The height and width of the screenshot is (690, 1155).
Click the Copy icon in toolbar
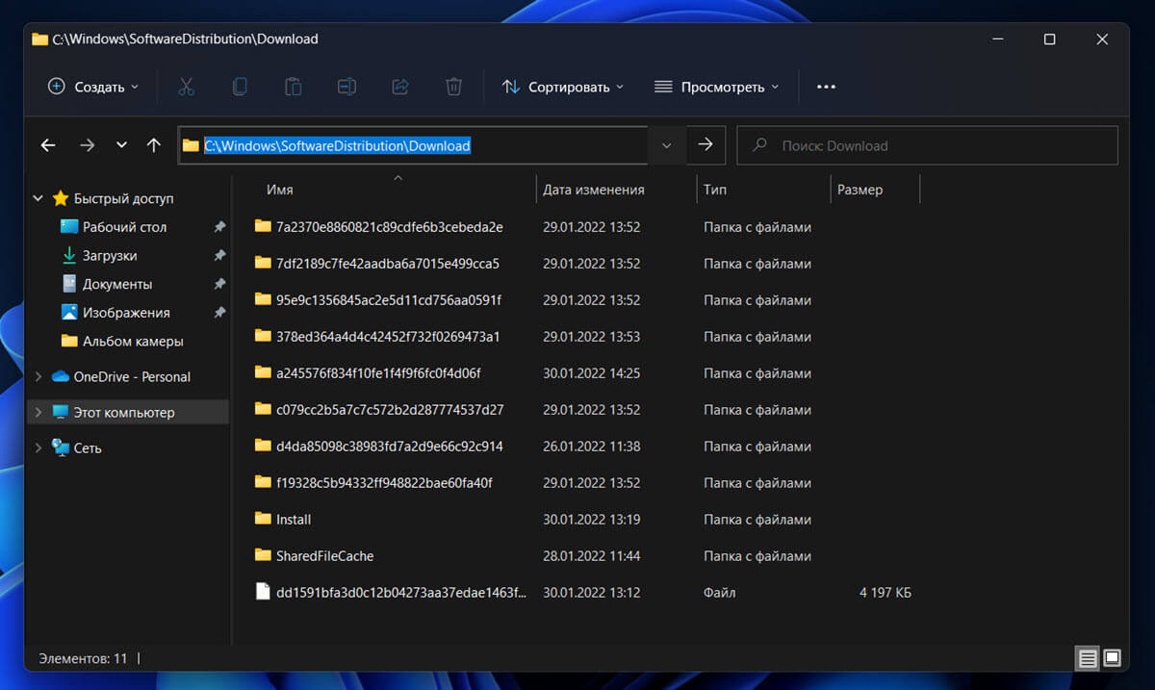[240, 87]
